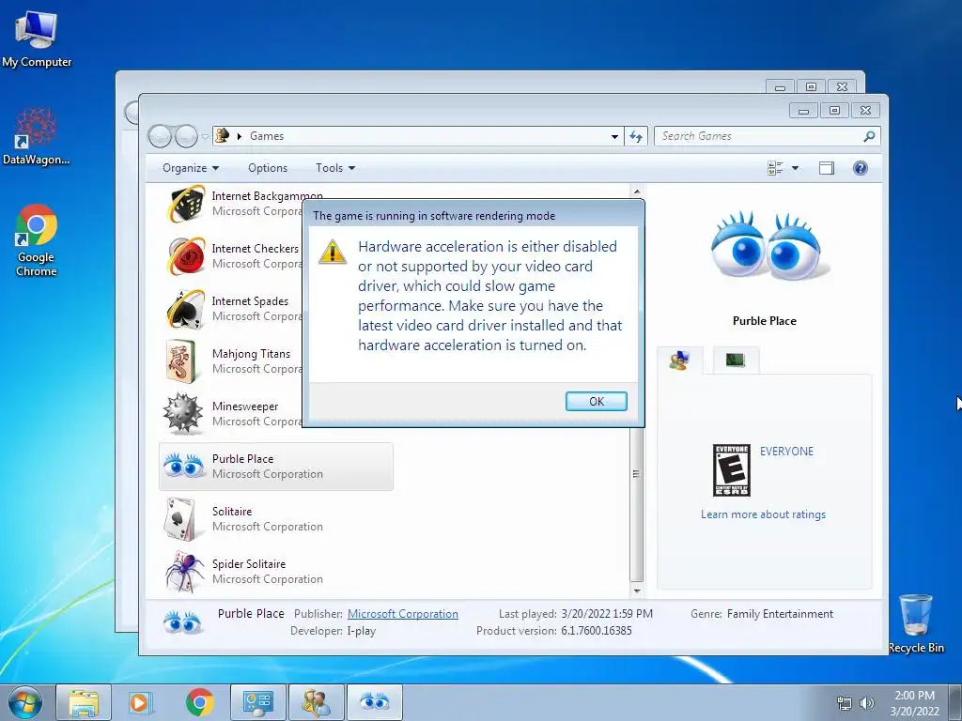Select the Internet Backgammon game icon

[185, 204]
